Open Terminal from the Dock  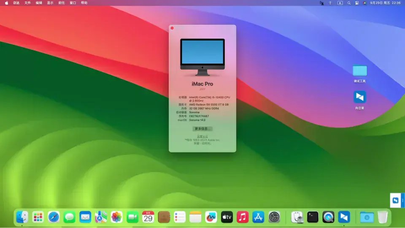point(313,217)
